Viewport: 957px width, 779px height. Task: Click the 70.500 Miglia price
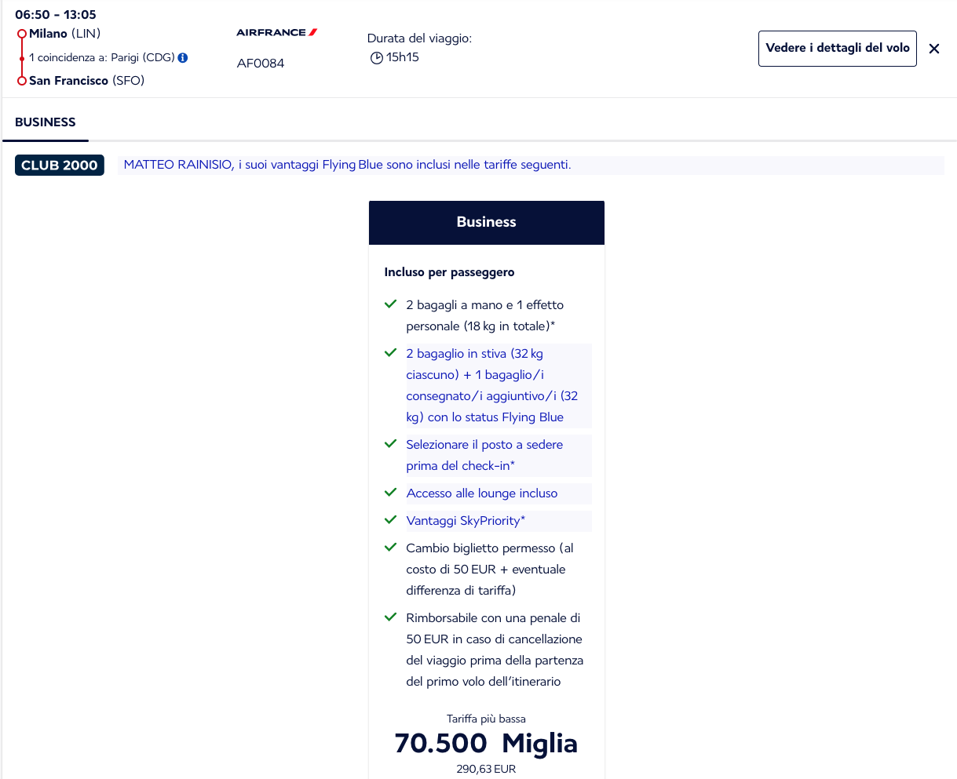(x=486, y=744)
